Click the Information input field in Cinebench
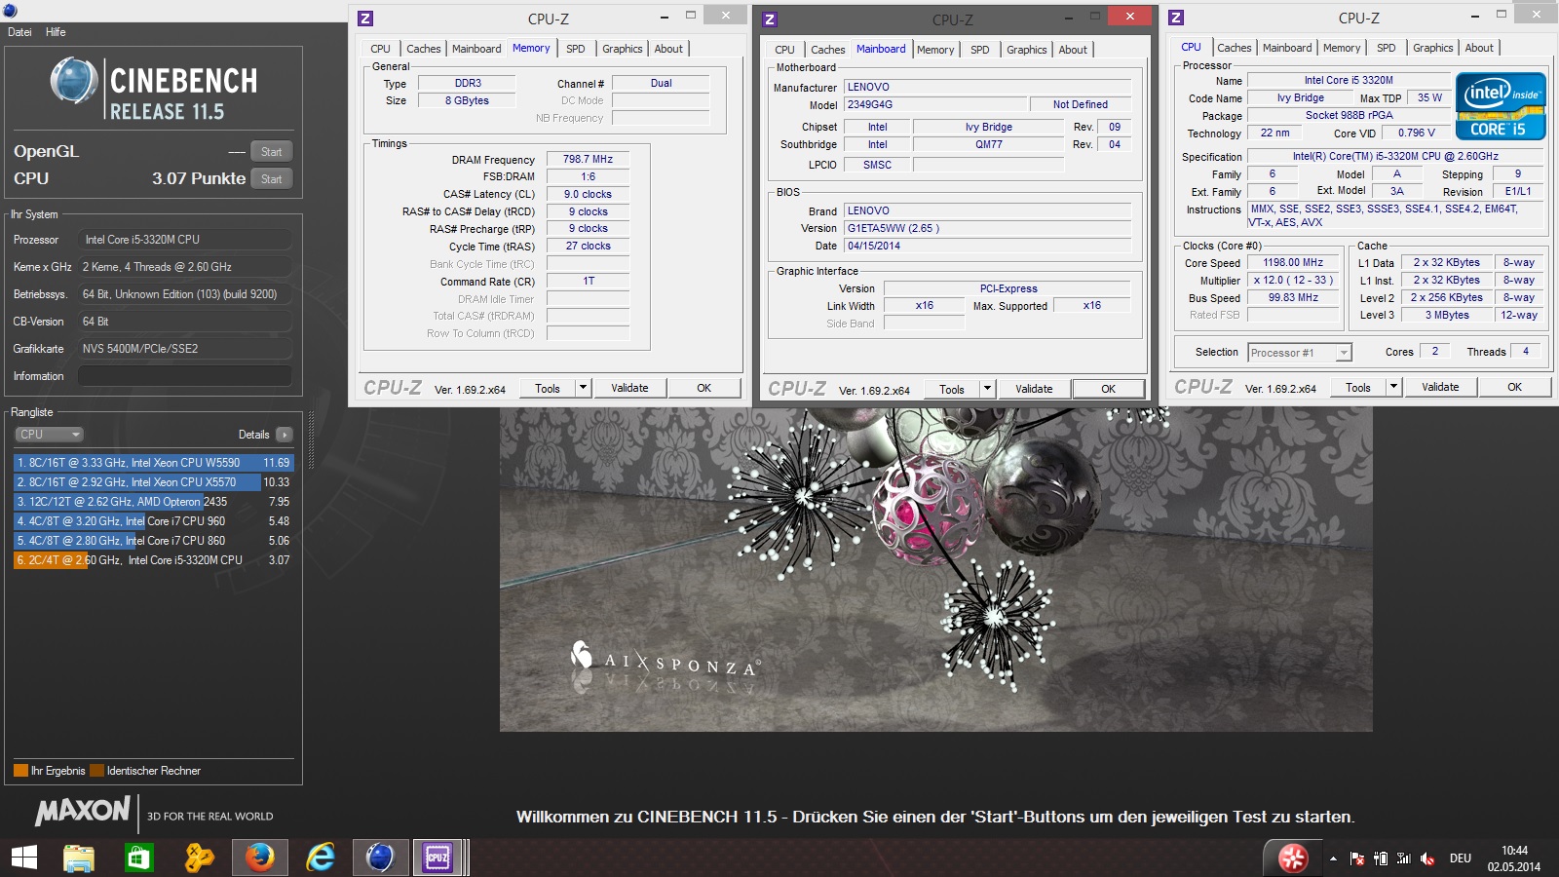 pyautogui.click(x=184, y=376)
